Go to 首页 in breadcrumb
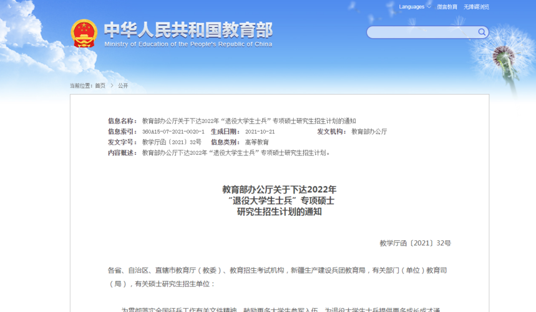The width and height of the screenshot is (536, 312). pyautogui.click(x=100, y=85)
